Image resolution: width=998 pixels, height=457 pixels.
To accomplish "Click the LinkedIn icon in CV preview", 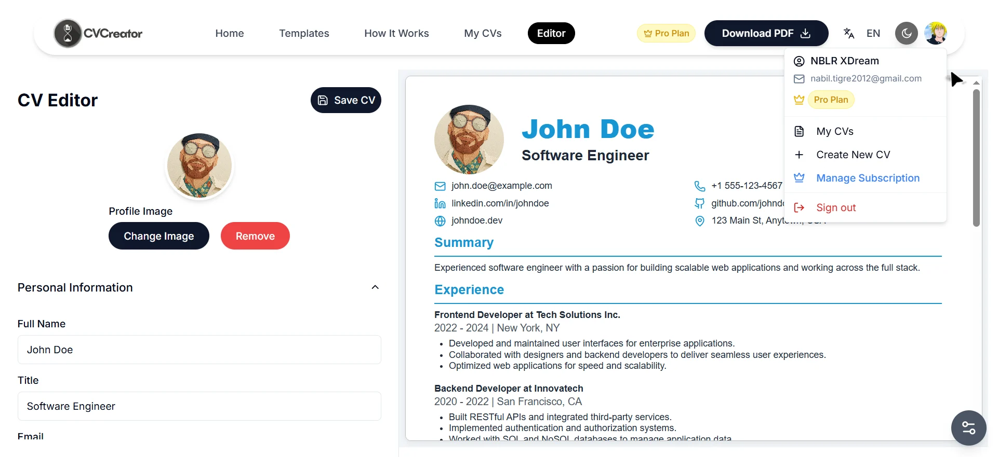I will 440,203.
